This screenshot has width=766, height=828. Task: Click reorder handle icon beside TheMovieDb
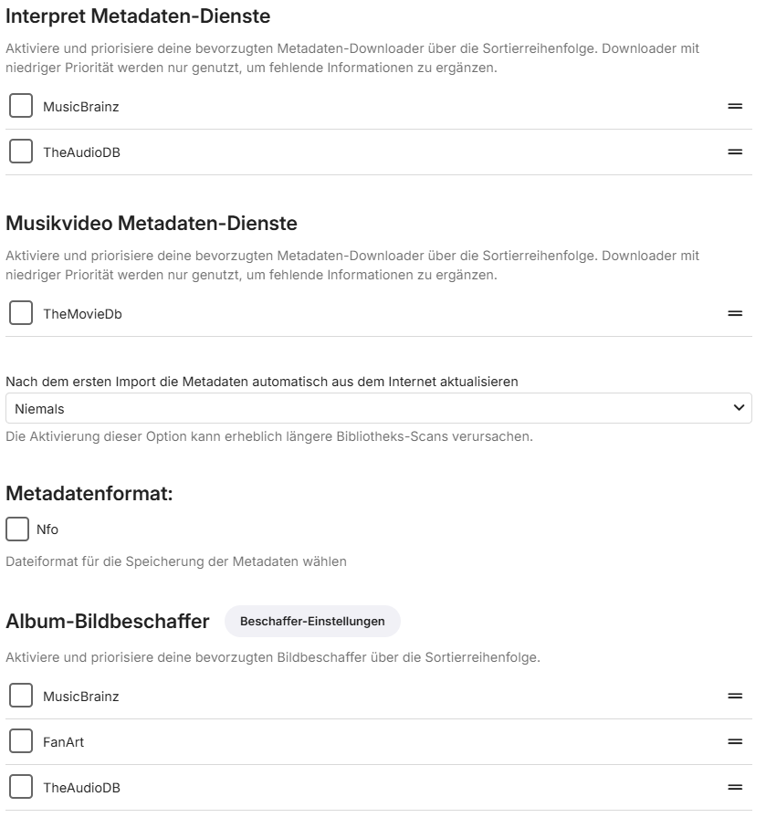[734, 314]
